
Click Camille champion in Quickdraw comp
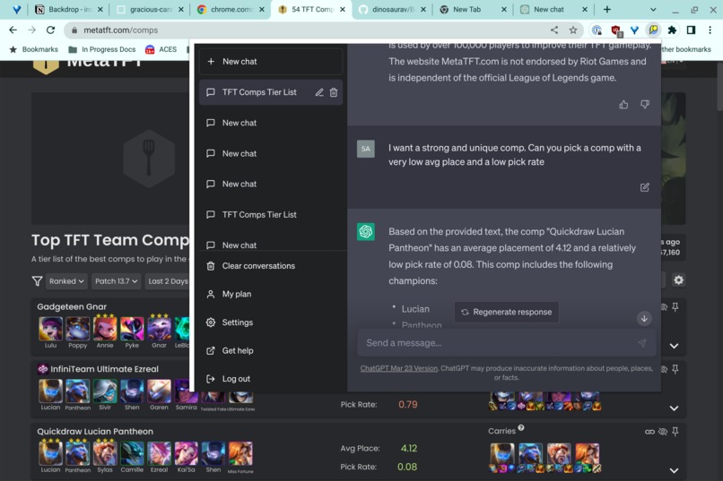pos(132,453)
